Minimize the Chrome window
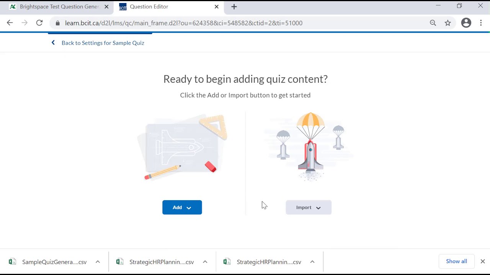The height and width of the screenshot is (275, 490). point(438,6)
